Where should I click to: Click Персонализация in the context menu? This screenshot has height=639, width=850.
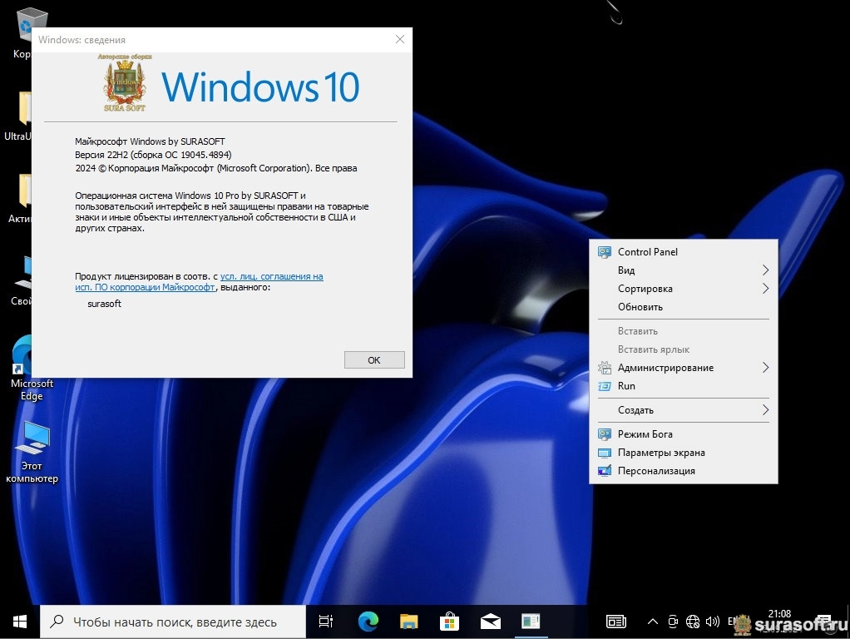click(x=655, y=471)
